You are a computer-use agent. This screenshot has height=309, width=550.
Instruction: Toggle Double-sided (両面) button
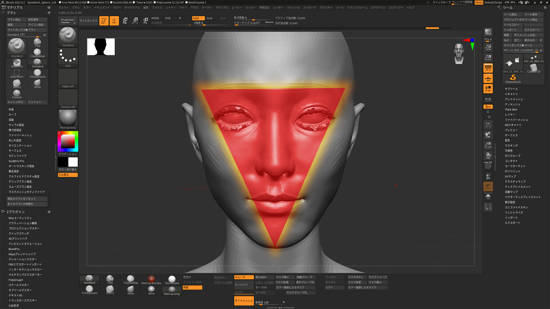click(192, 287)
